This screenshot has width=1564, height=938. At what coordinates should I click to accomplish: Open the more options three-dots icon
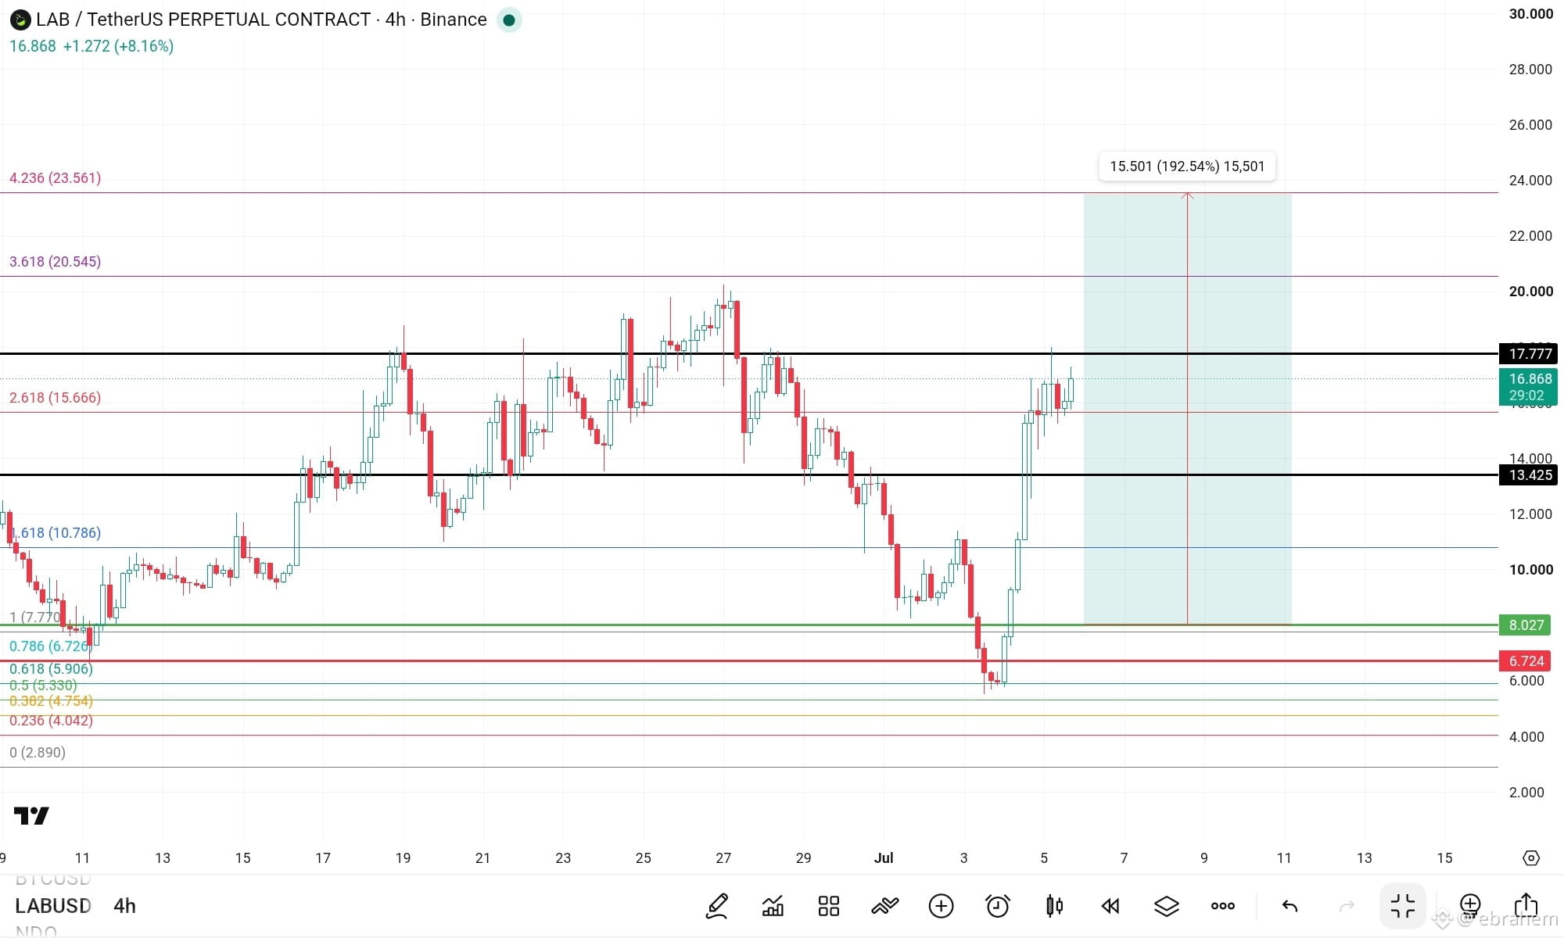pos(1222,906)
